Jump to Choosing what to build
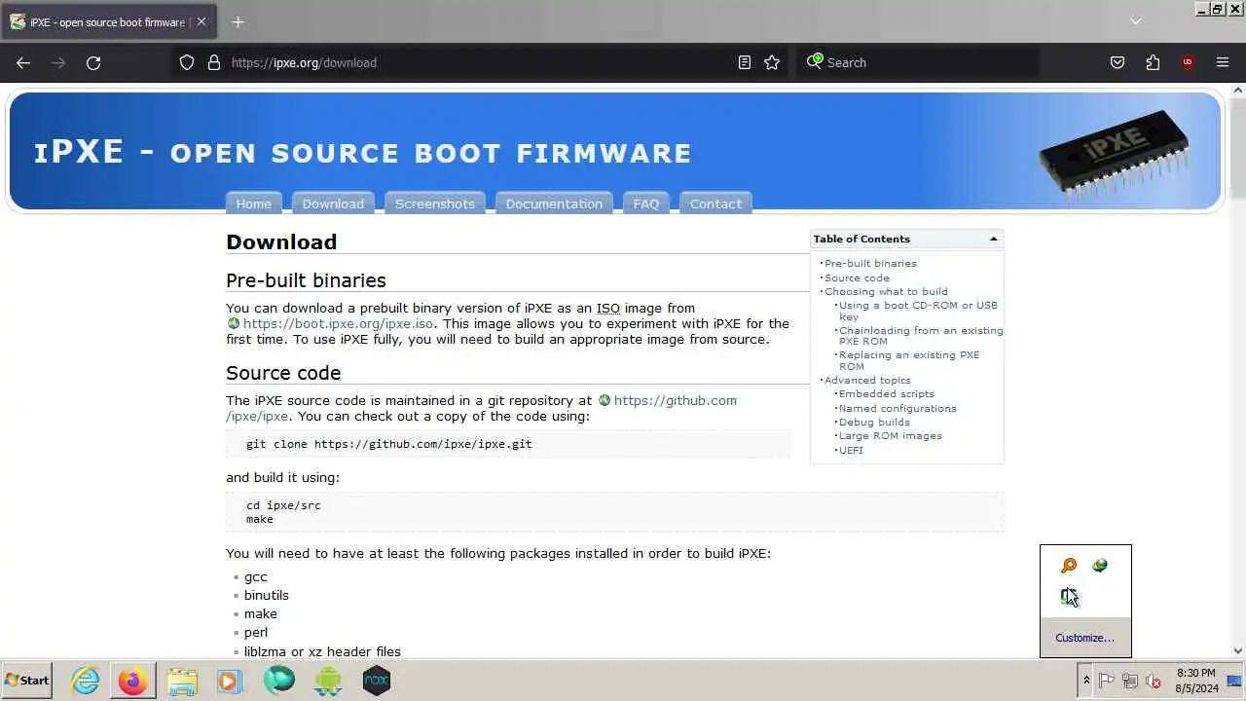 tap(886, 291)
